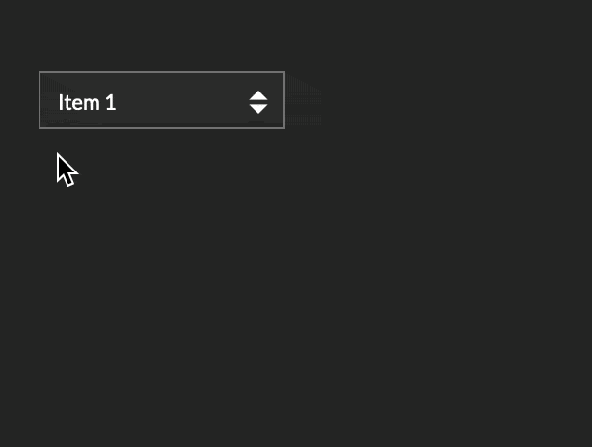
Task: Tap the sort-style arrows icon in the dropdown
Action: (257, 101)
